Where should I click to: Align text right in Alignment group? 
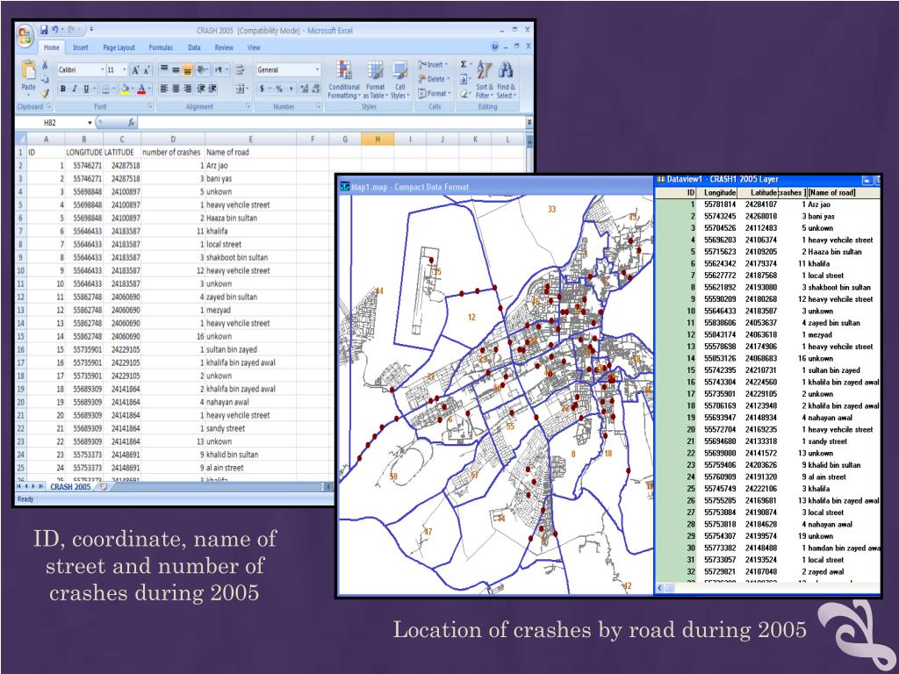tap(188, 89)
